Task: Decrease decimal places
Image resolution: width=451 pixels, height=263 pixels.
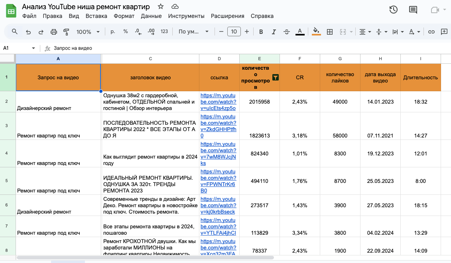Action: point(138,31)
